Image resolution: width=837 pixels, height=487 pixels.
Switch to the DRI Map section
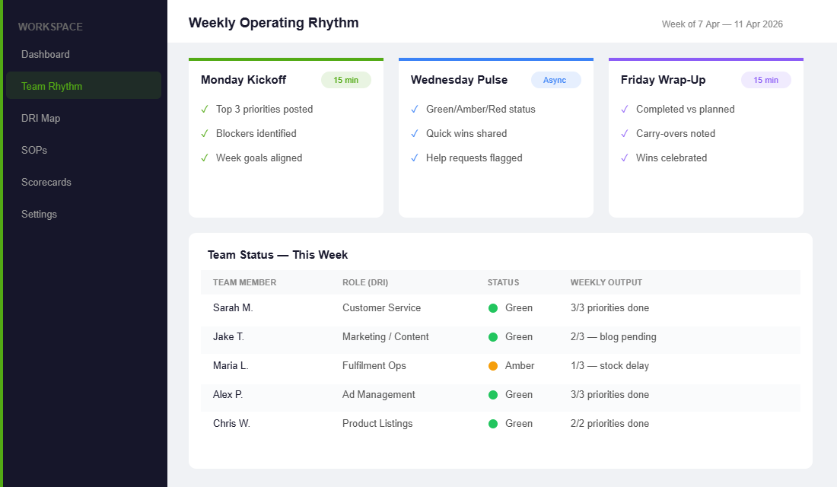[43, 118]
